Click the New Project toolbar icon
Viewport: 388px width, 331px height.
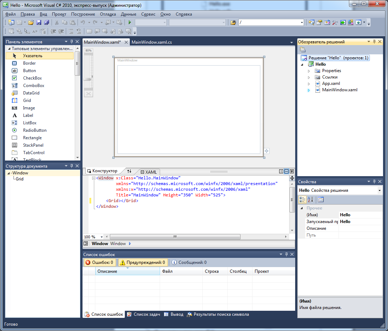11,22
